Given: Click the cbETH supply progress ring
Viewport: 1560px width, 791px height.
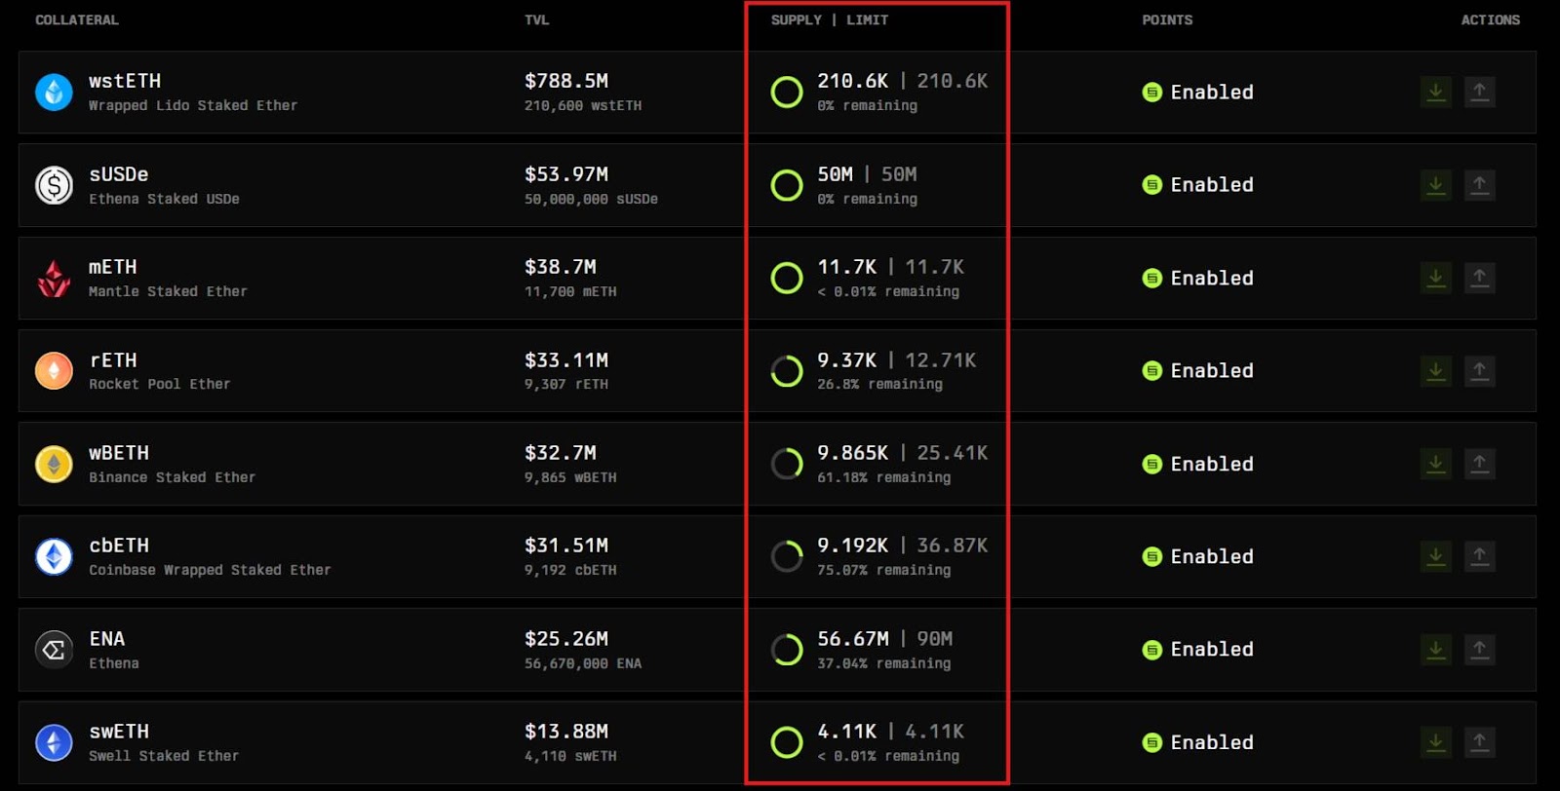Looking at the screenshot, I should 787,557.
